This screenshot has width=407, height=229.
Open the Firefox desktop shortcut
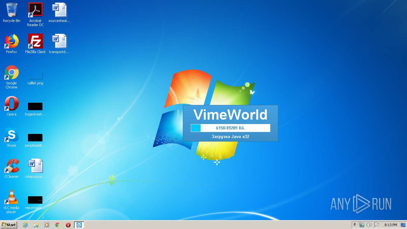[x=11, y=44]
